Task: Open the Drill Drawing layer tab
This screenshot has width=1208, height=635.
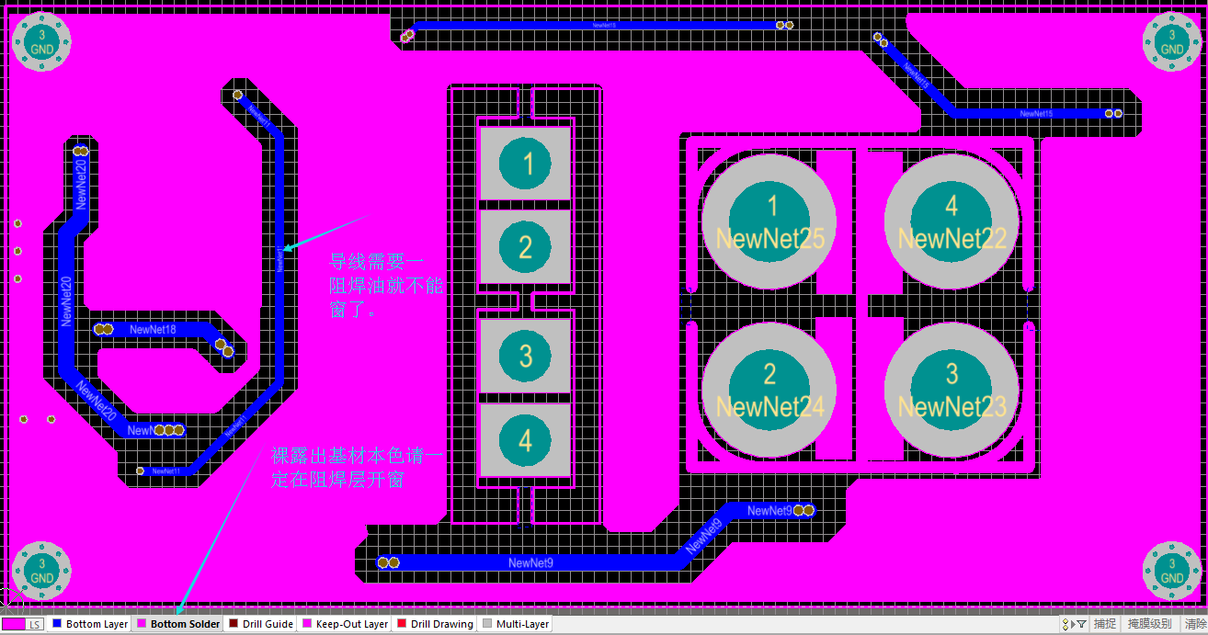Action: 441,624
